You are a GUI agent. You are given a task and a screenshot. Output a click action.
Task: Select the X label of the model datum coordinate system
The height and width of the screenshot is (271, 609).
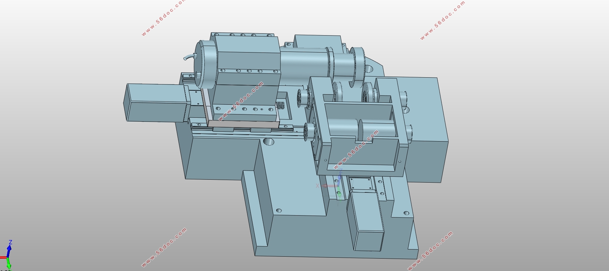click(x=317, y=186)
